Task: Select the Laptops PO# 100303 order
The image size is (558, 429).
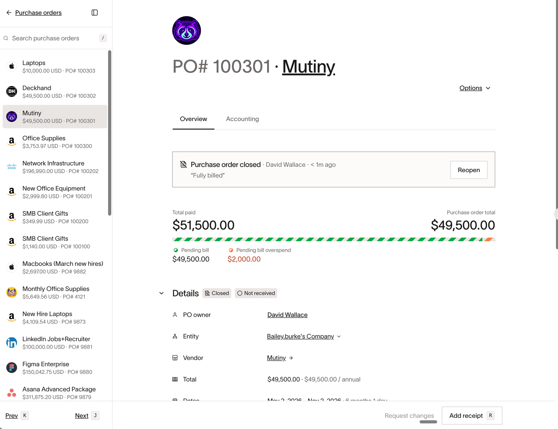Action: tap(55, 66)
